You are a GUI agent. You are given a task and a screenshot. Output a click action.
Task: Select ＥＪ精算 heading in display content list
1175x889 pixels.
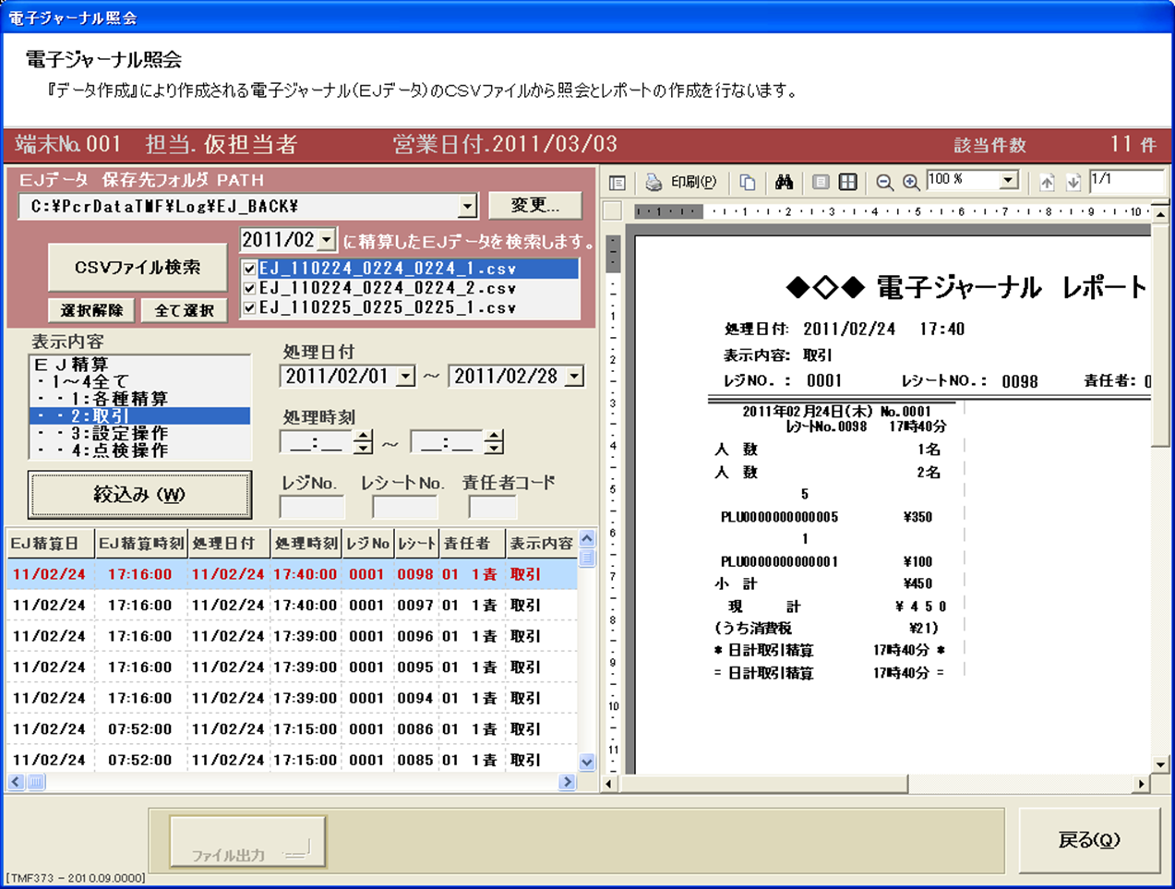[139, 365]
